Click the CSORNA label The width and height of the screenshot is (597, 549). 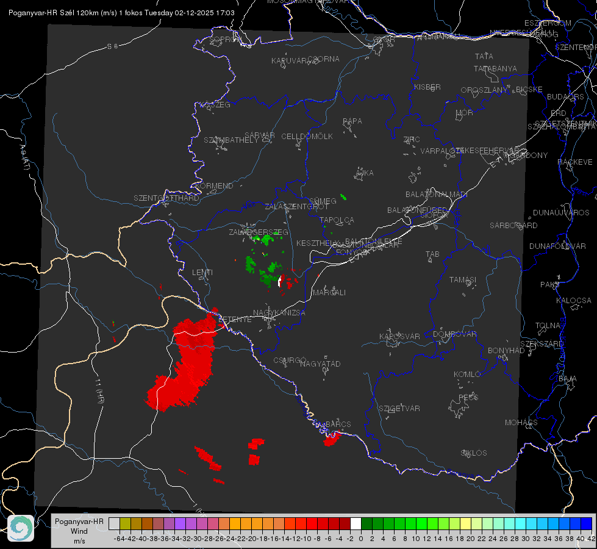324,59
